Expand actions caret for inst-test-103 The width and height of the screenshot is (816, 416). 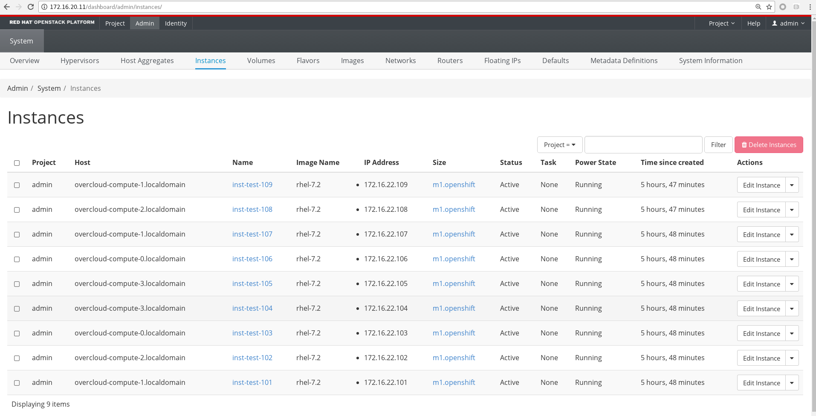click(x=792, y=333)
